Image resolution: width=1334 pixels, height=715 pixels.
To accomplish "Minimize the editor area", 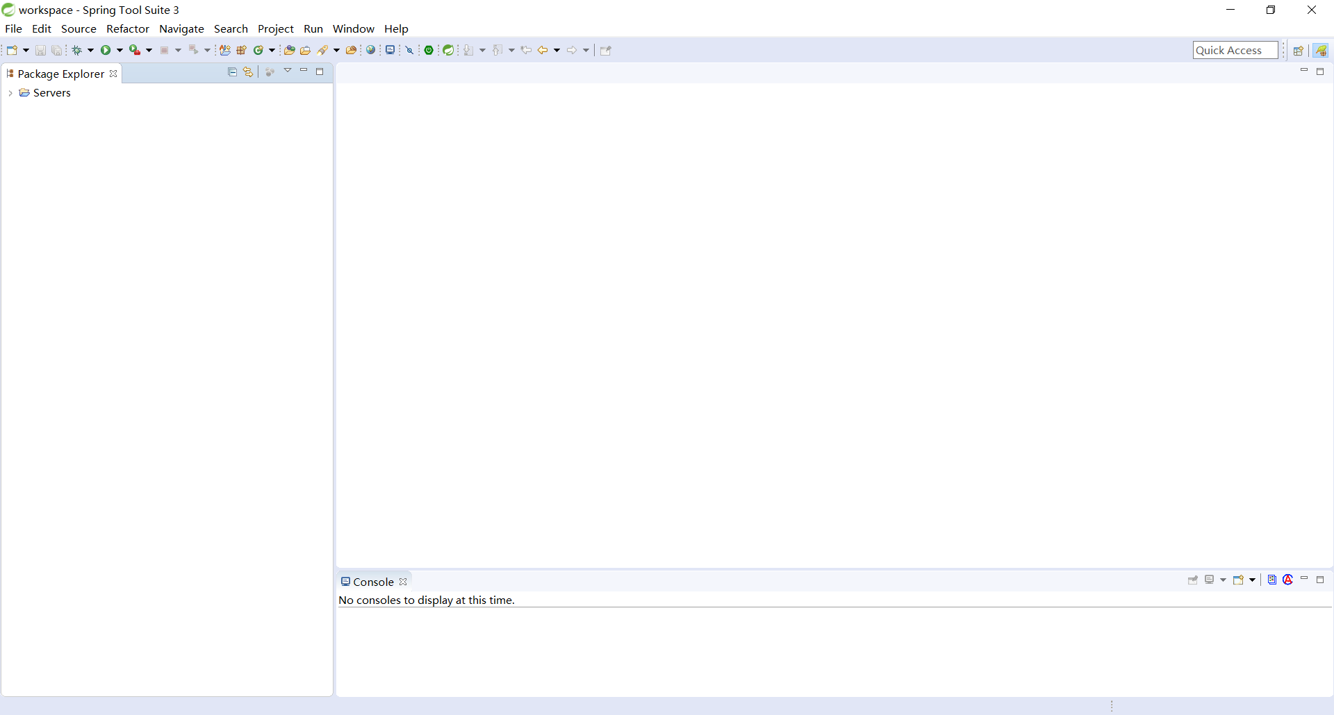I will coord(1304,71).
